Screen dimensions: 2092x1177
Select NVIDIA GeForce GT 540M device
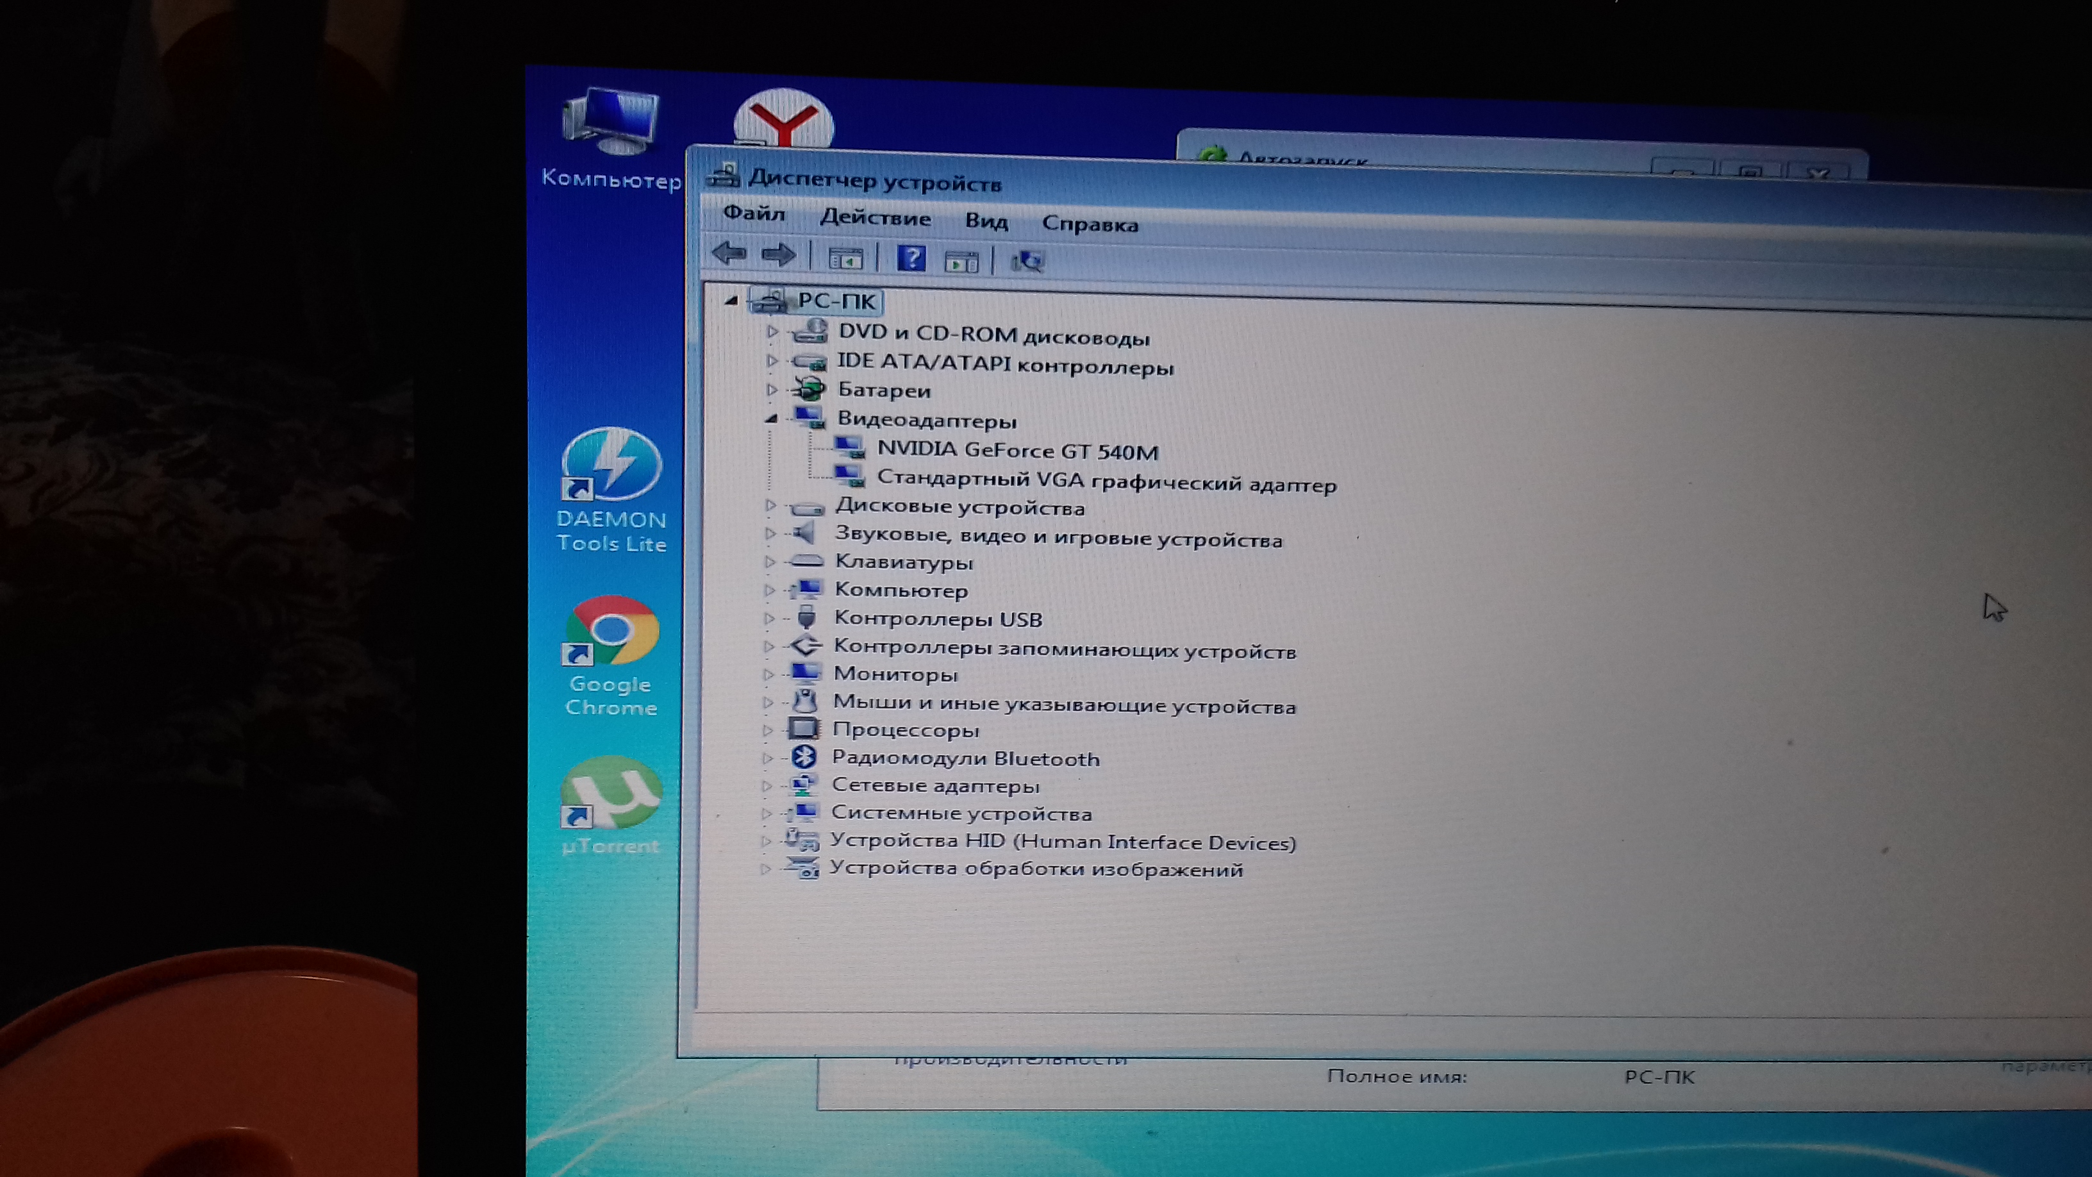(1018, 450)
